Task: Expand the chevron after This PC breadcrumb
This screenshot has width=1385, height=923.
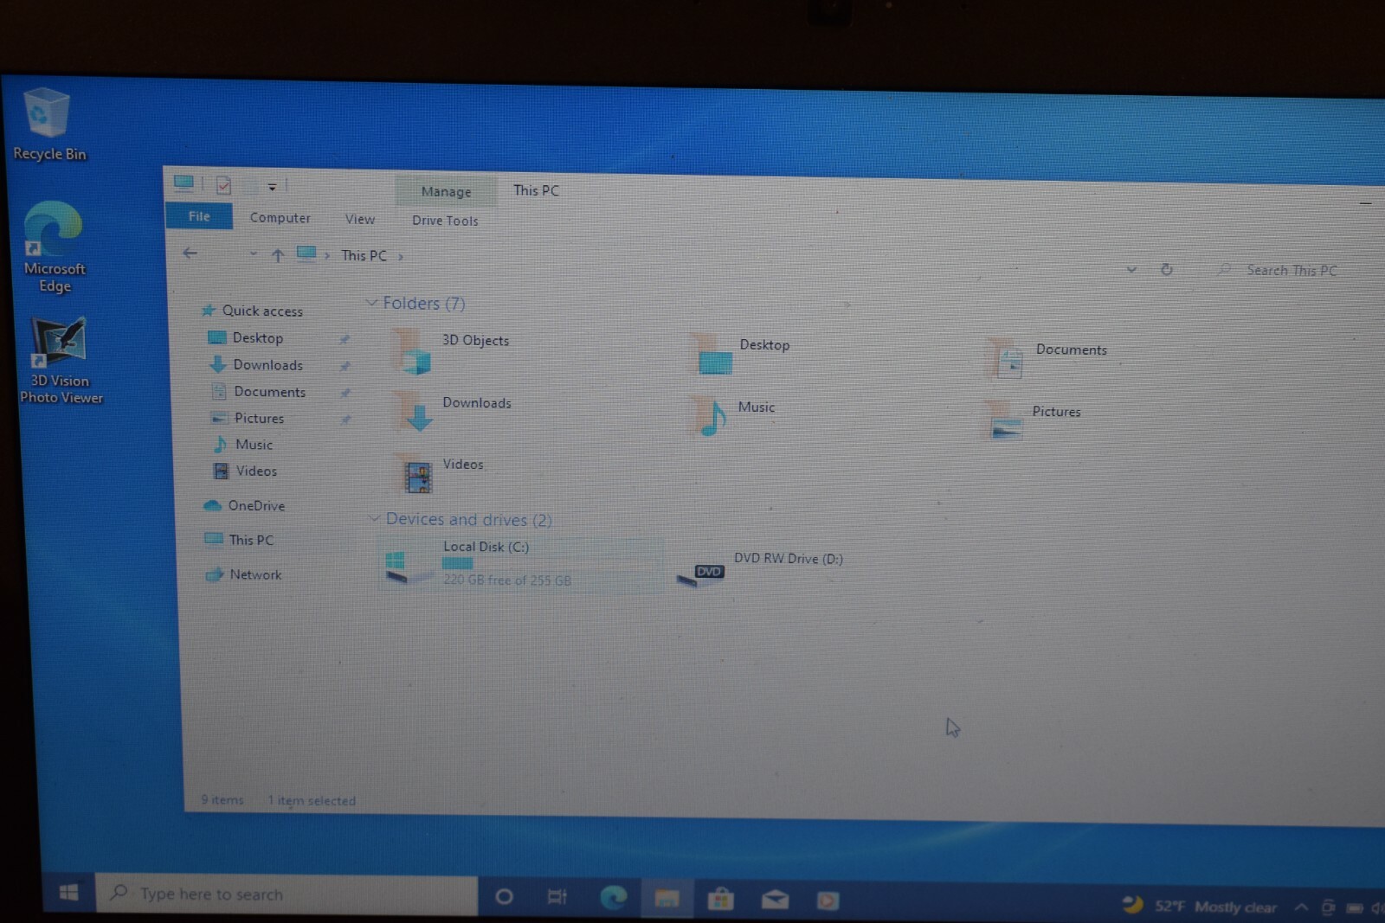Action: click(x=401, y=257)
